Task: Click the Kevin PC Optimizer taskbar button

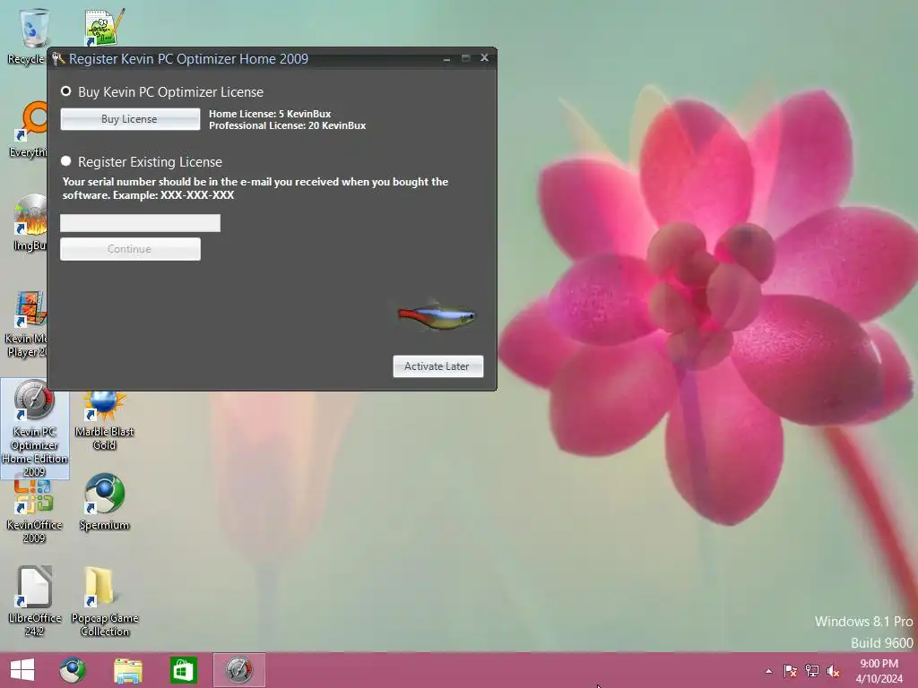Action: pos(238,670)
